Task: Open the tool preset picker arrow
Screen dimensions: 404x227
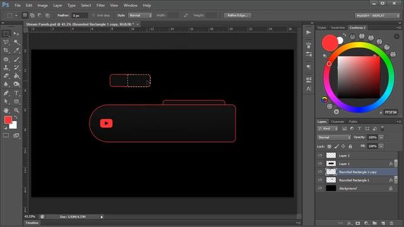Action: click(x=16, y=16)
